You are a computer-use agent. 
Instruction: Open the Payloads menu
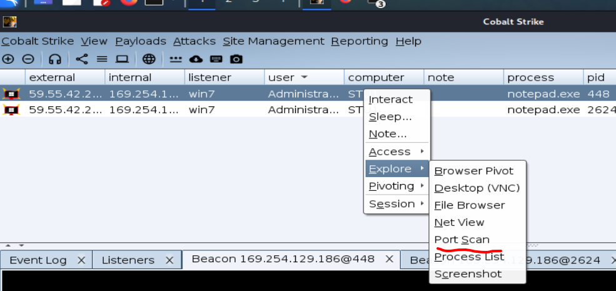tap(141, 41)
